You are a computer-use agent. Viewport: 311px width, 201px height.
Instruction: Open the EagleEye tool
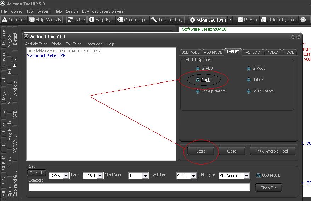coord(101,19)
